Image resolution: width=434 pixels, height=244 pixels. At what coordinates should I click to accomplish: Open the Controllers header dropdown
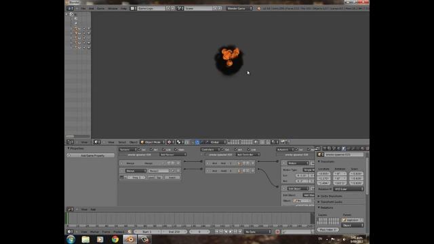coord(210,149)
